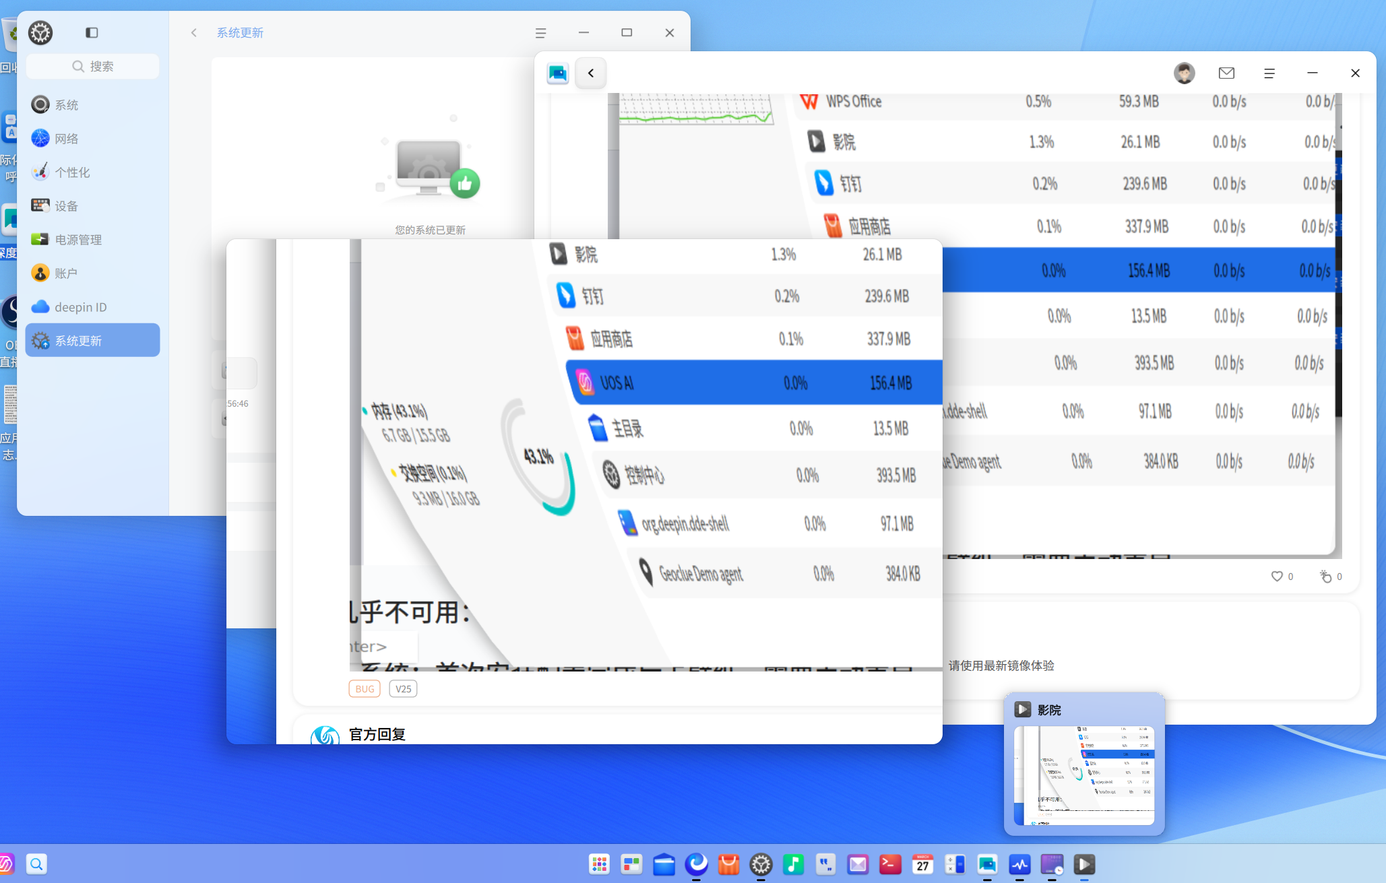Viewport: 1386px width, 883px height.
Task: Click the forum app logo icon
Action: 558,73
